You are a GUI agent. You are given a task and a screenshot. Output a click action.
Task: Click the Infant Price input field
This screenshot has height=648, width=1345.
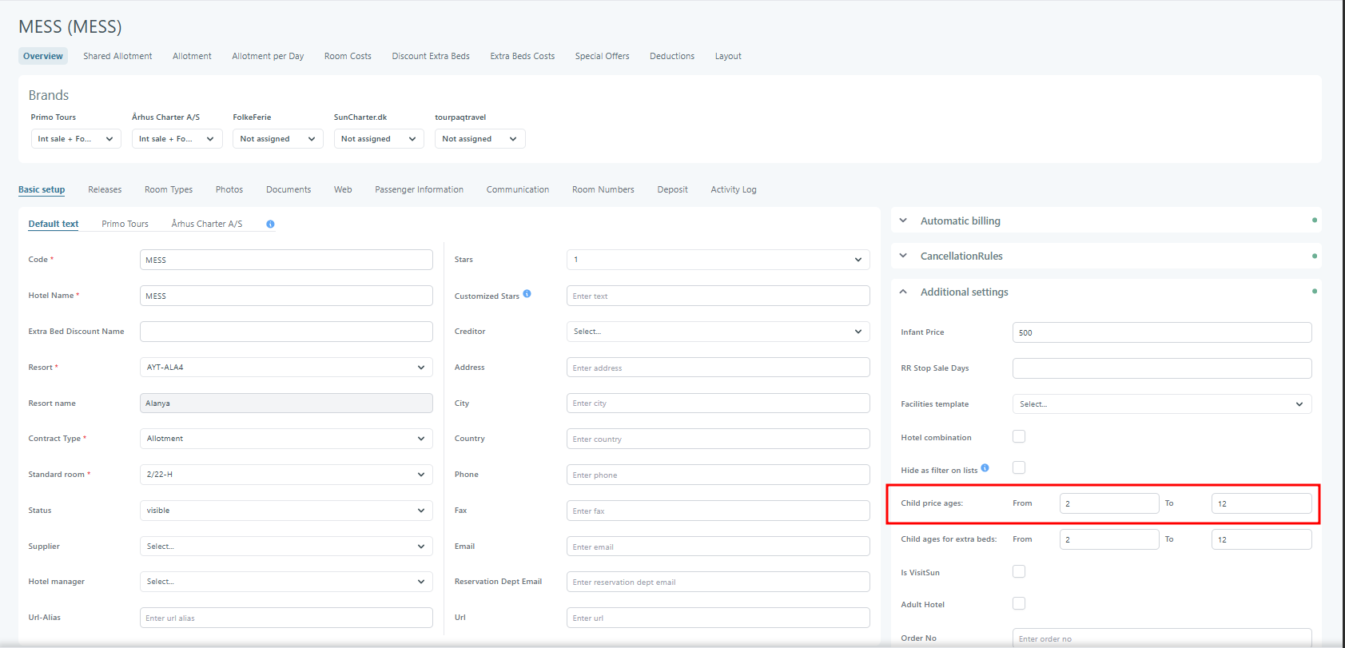[x=1161, y=332]
